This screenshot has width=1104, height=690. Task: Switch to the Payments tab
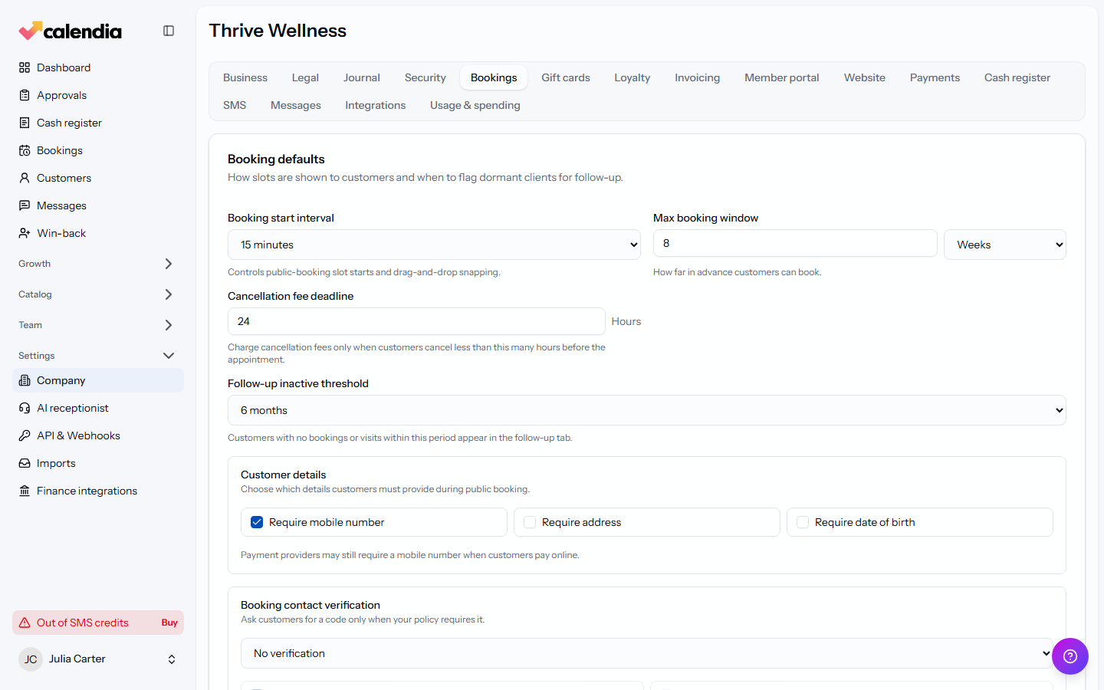click(935, 77)
